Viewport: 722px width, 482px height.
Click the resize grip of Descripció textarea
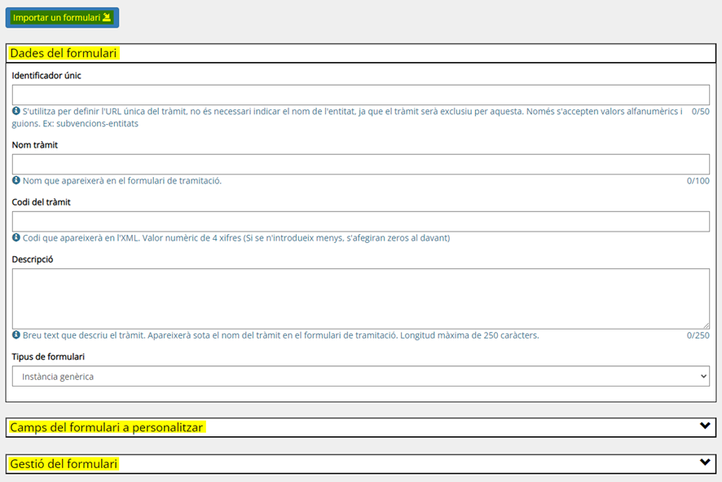(x=706, y=325)
